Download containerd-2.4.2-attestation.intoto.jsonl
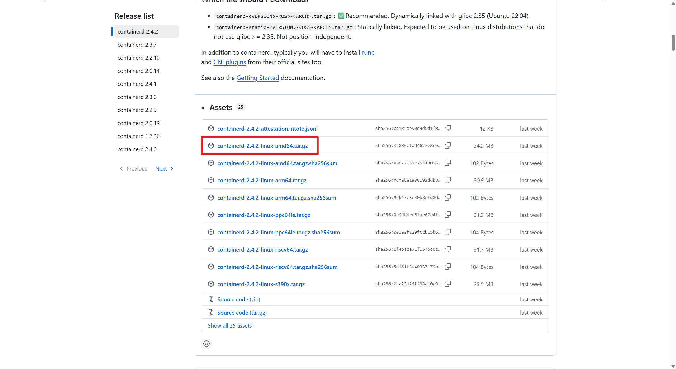This screenshot has height=369, width=676. [267, 129]
